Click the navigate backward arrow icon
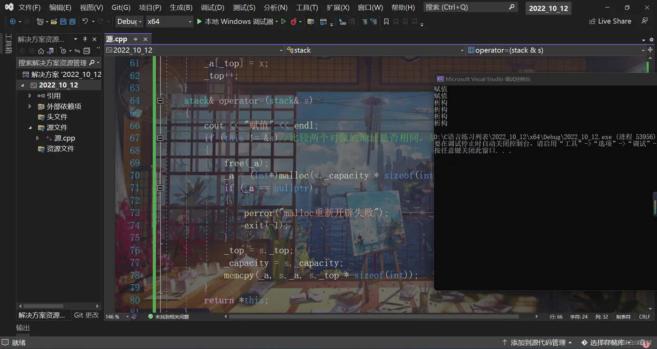Image resolution: width=657 pixels, height=349 pixels. coord(13,22)
